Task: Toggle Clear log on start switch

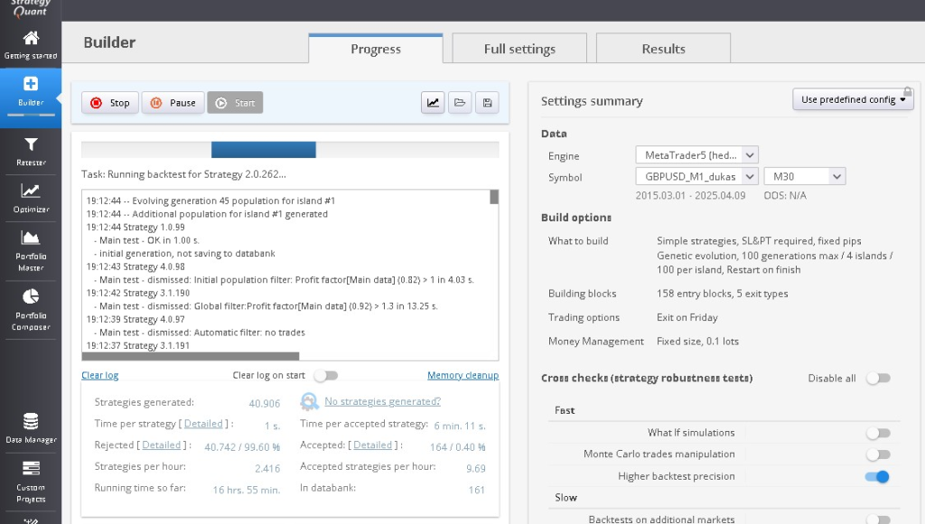Action: click(x=325, y=376)
